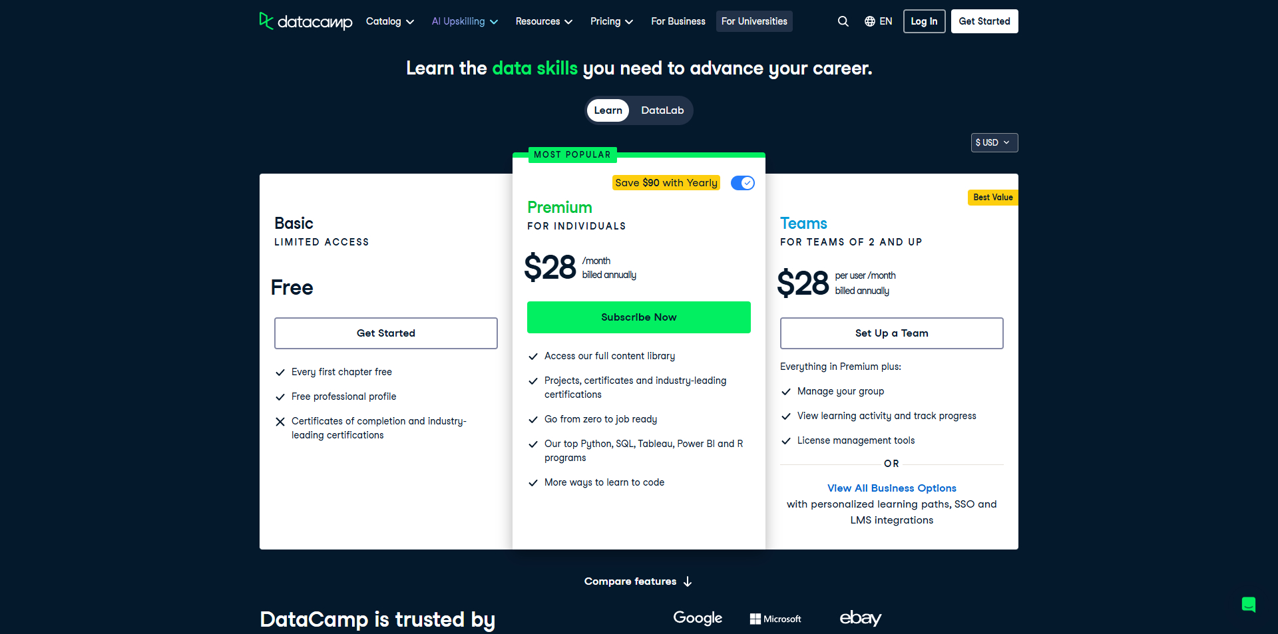Switch to the DataLab pricing view
1278x634 pixels.
(x=662, y=110)
